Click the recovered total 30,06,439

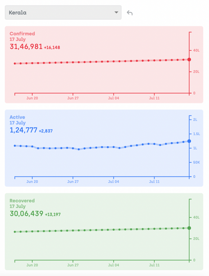pyautogui.click(x=26, y=214)
